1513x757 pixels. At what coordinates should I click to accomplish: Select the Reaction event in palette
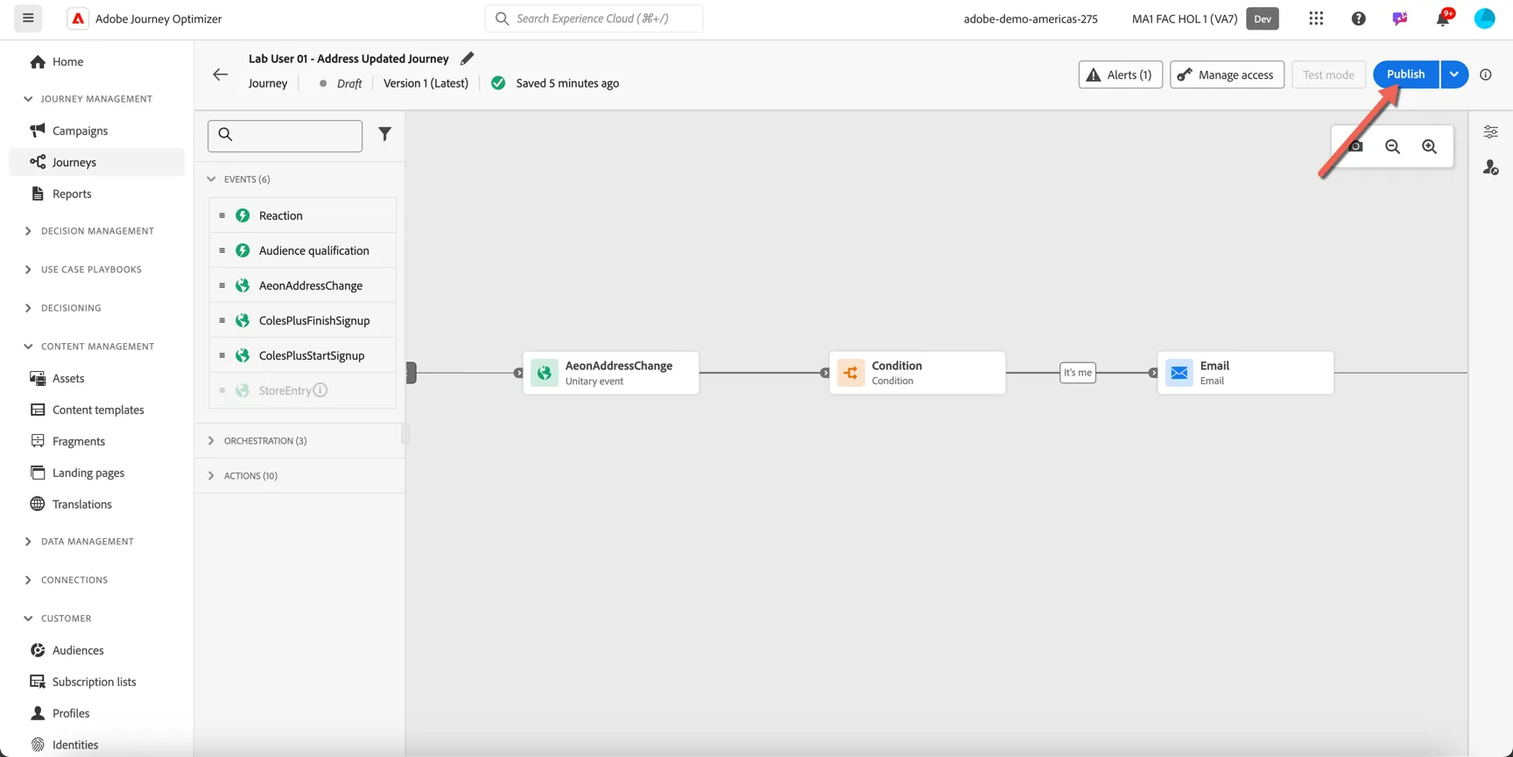302,215
